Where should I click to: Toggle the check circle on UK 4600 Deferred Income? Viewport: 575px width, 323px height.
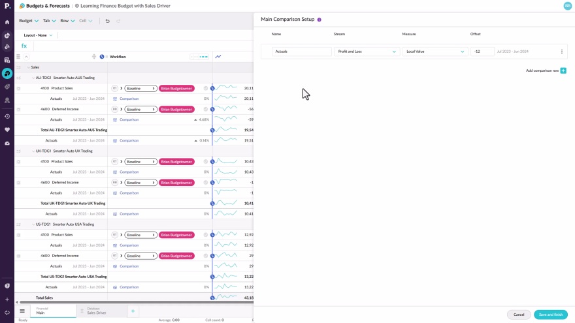(x=206, y=182)
